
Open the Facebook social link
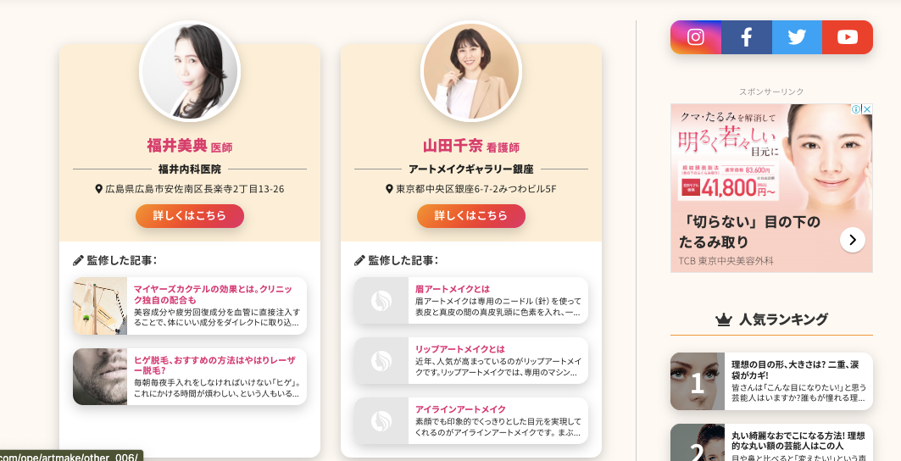point(747,37)
